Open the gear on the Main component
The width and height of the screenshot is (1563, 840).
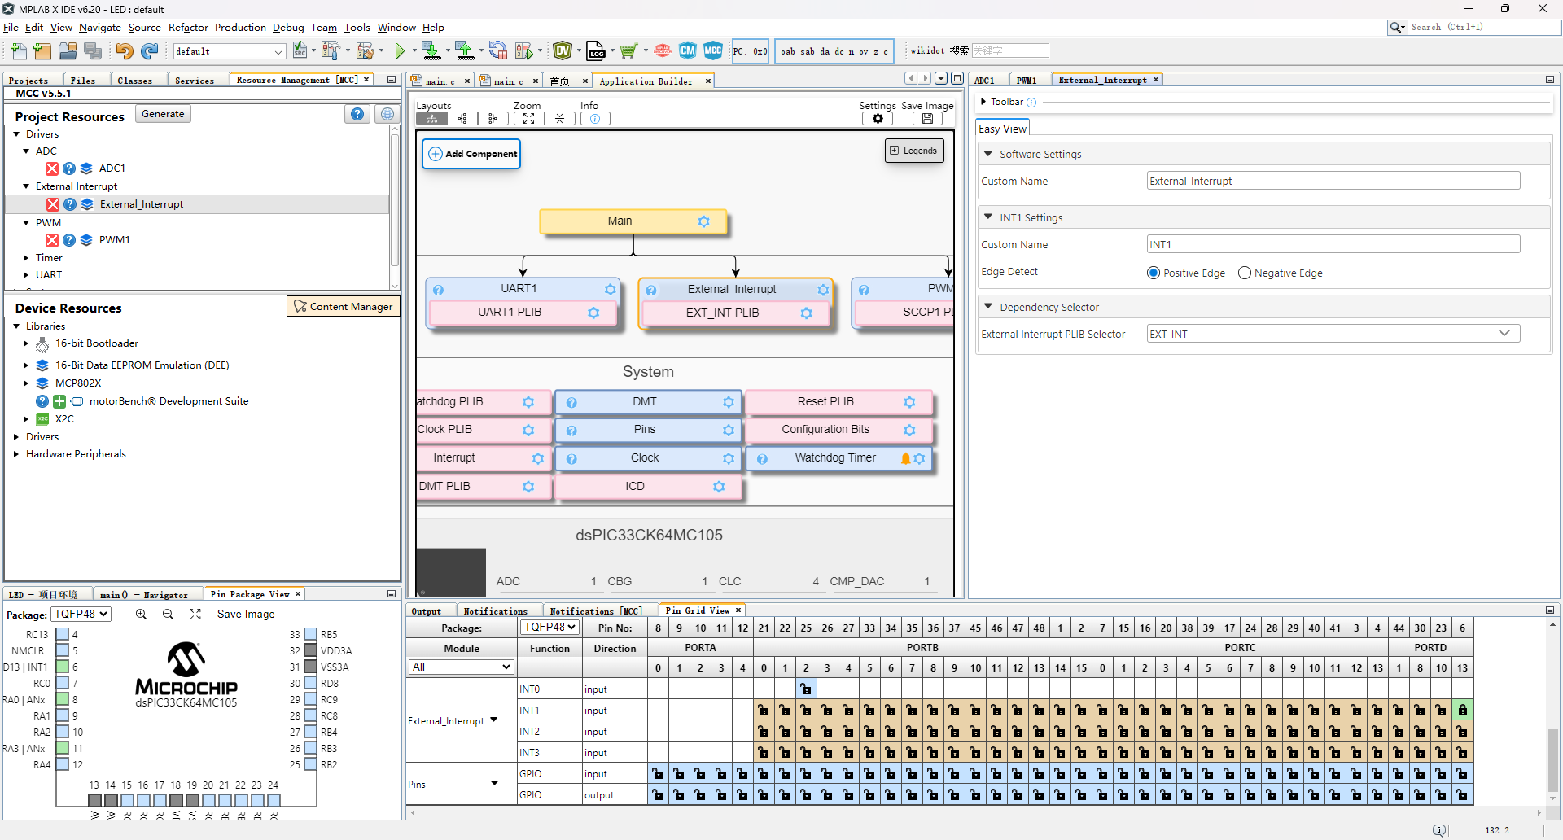click(703, 221)
